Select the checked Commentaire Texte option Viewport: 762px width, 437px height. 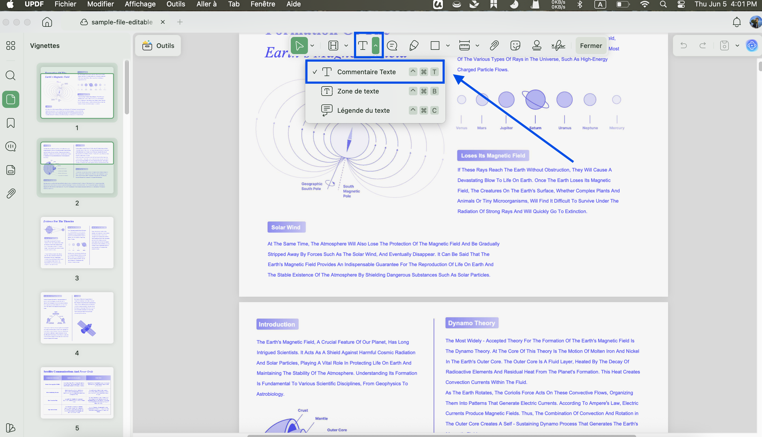(x=375, y=72)
